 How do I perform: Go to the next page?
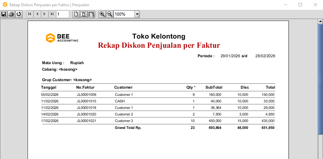pyautogui.click(x=45, y=14)
